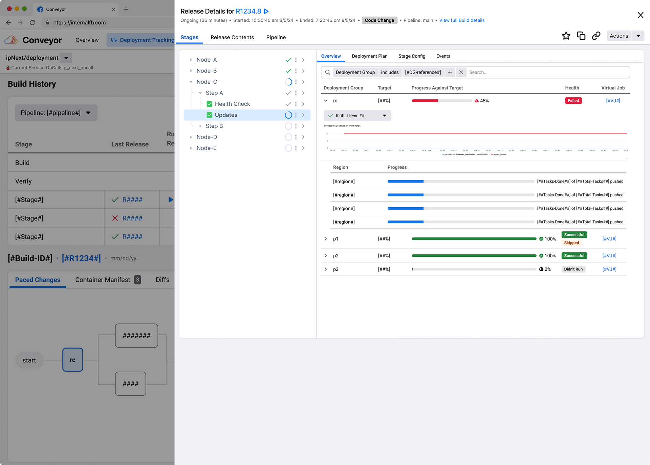This screenshot has height=465, width=650.
Task: Expand Node-A in the stages tree
Action: click(191, 60)
